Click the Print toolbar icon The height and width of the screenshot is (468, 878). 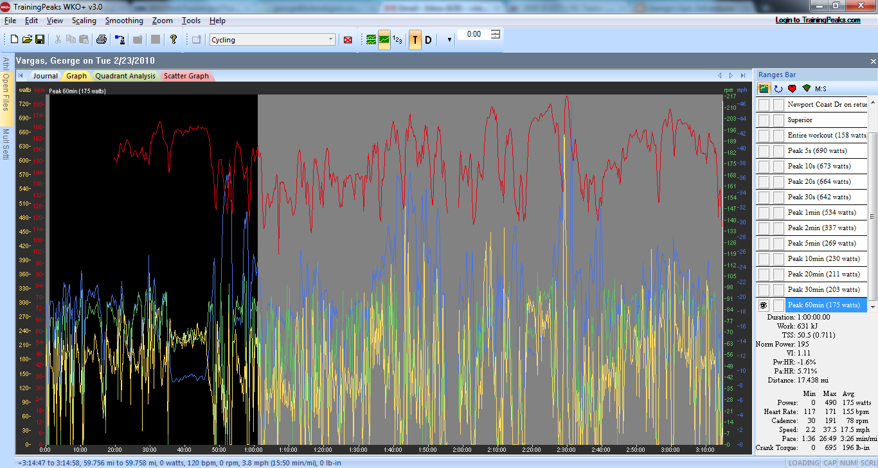101,40
